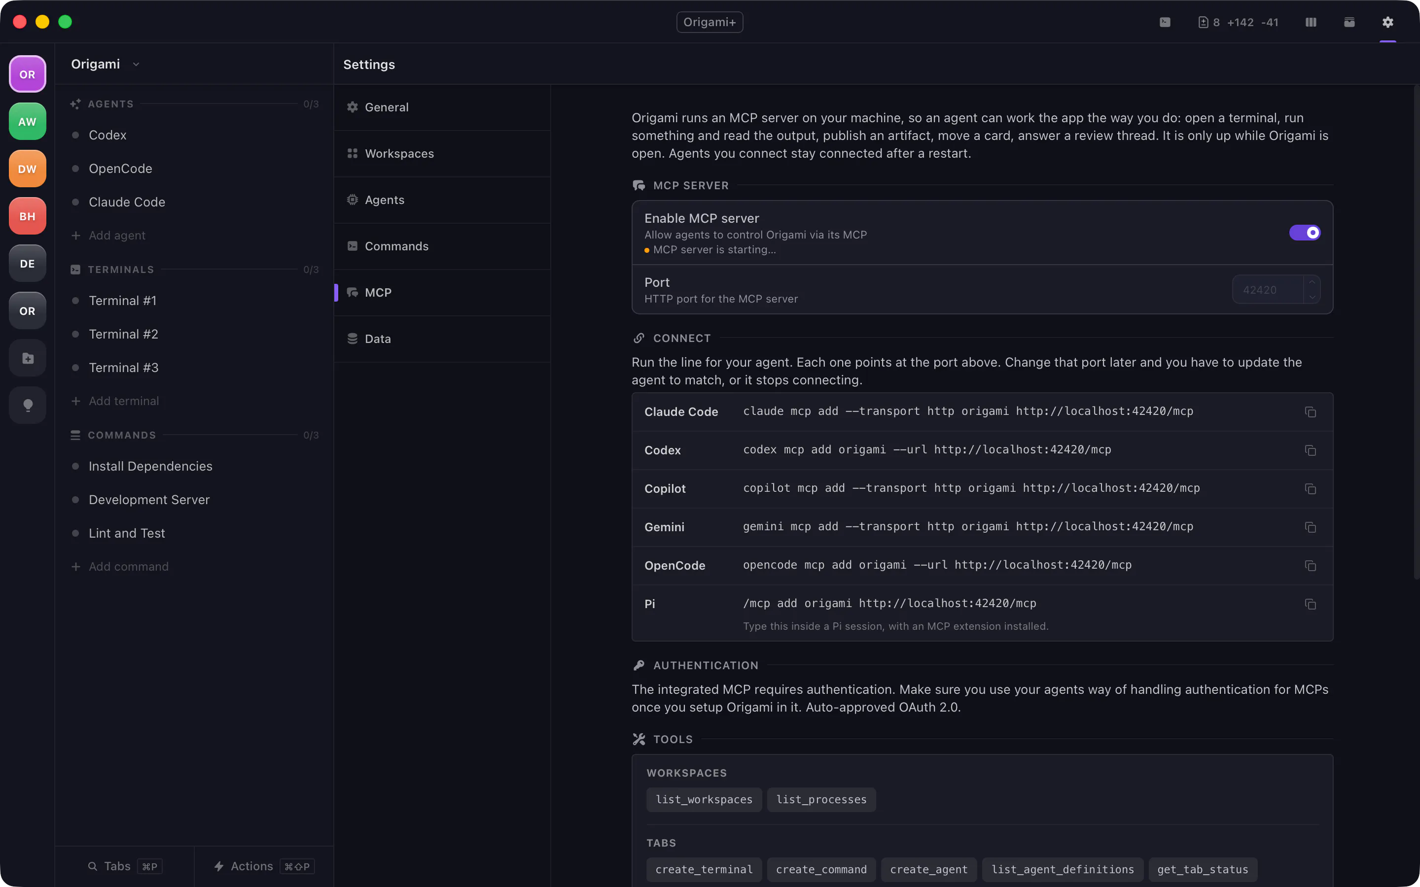The width and height of the screenshot is (1420, 887).
Task: Open the Agents settings tab
Action: coord(442,200)
